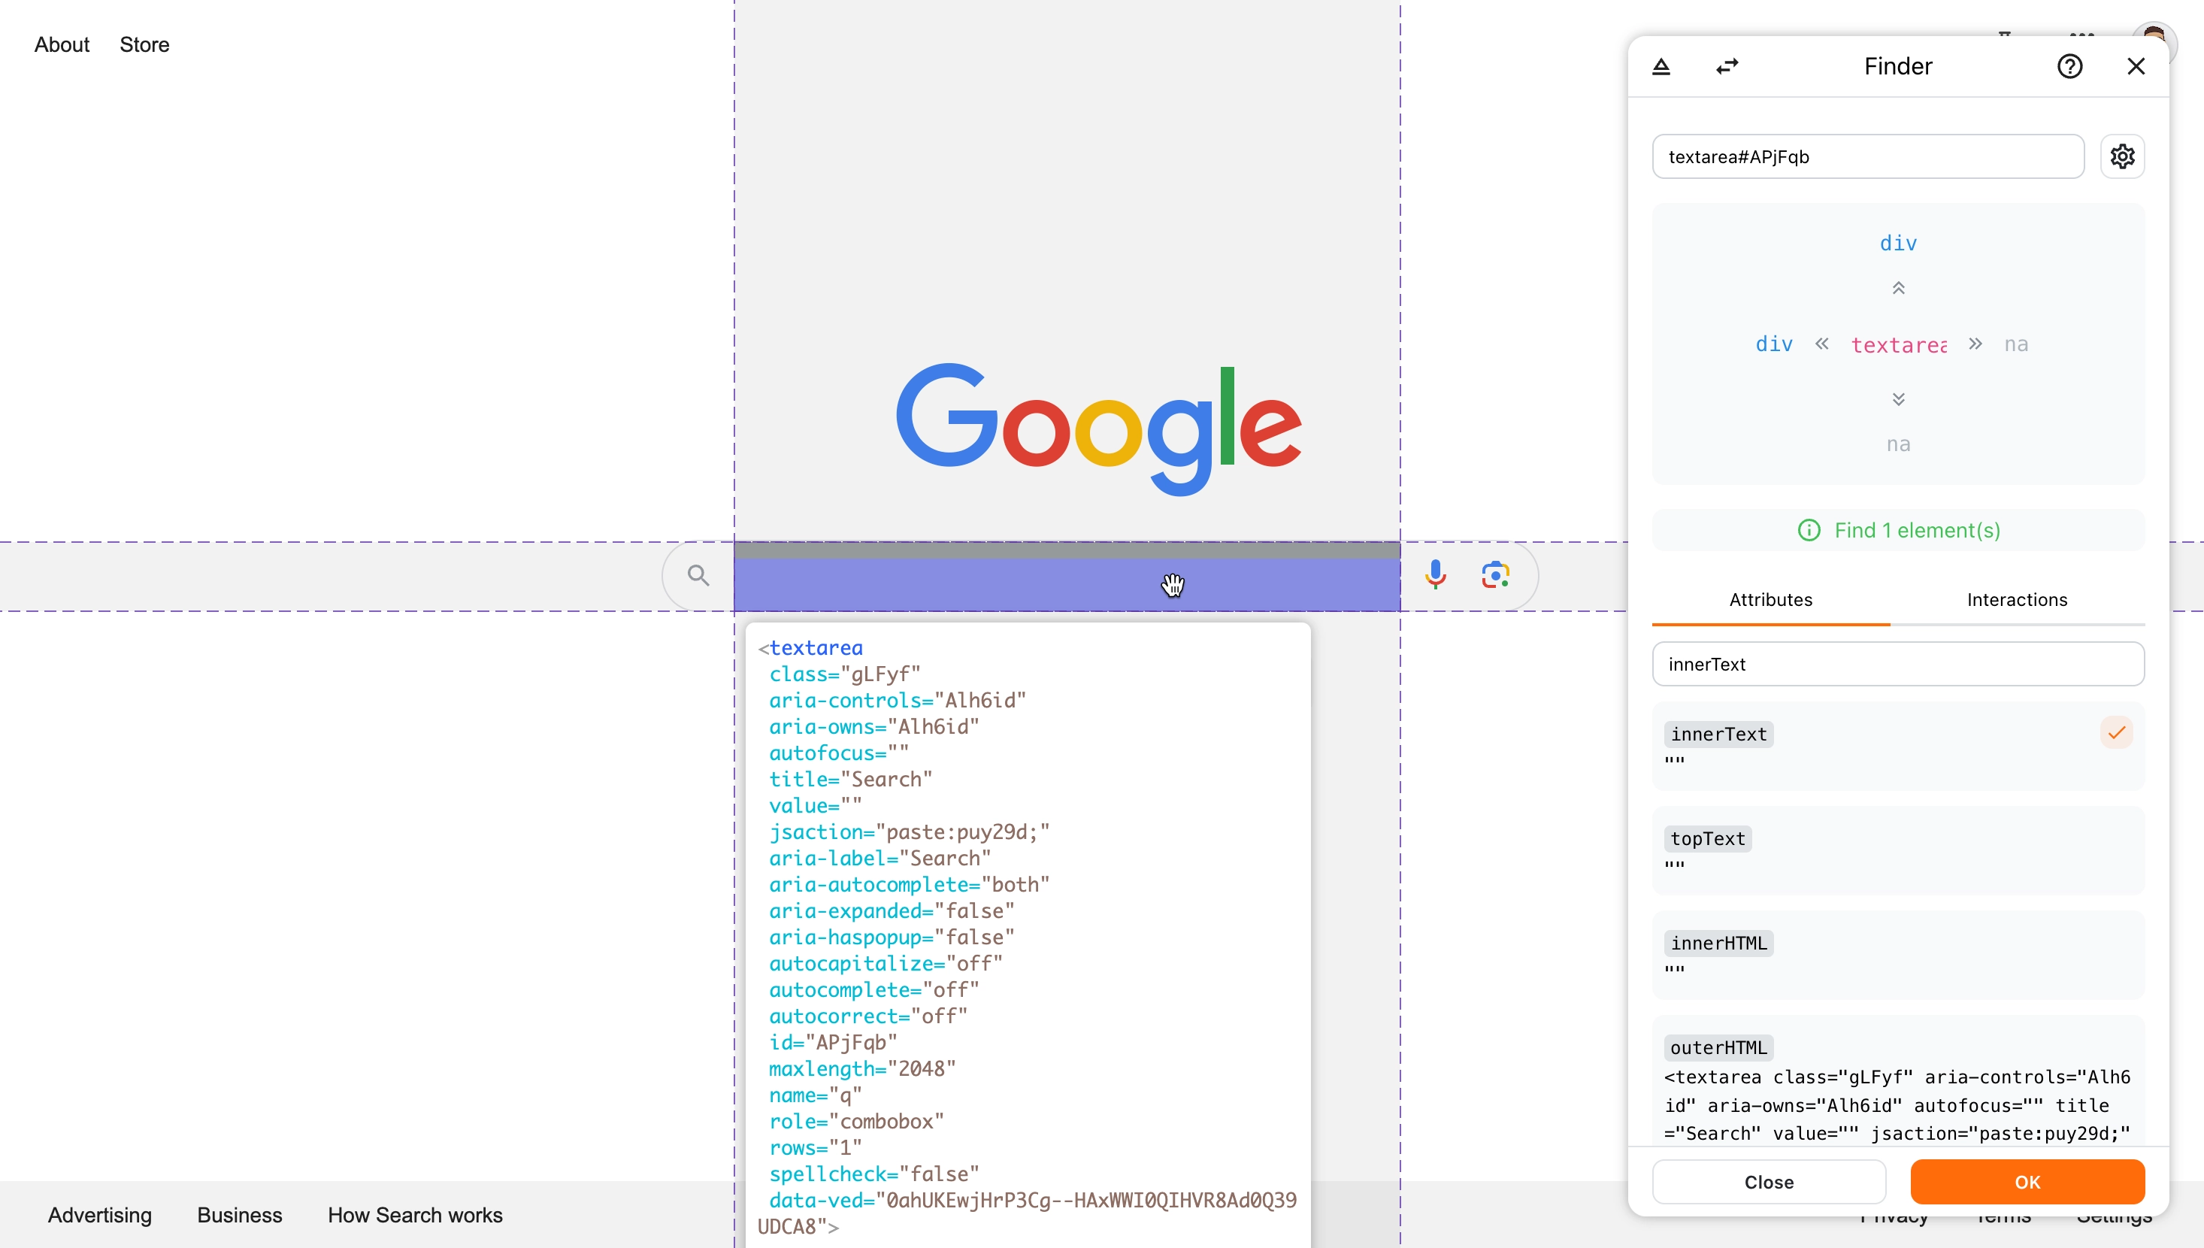
Task: Select the current textarea node
Action: [1898, 344]
